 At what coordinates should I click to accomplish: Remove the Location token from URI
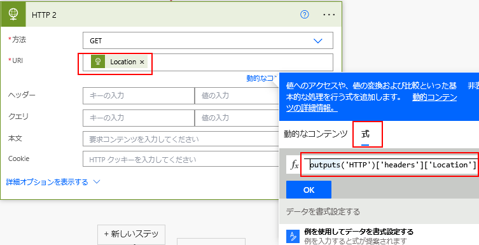tap(142, 62)
